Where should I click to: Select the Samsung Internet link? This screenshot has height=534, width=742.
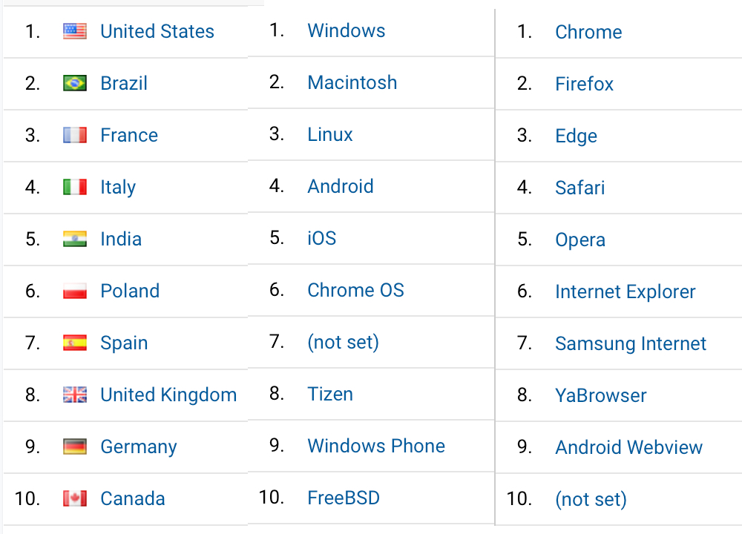630,343
